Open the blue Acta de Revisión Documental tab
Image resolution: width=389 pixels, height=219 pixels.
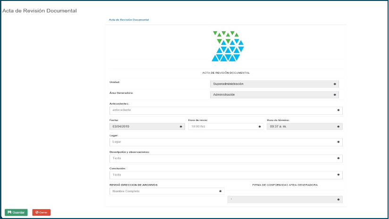click(x=129, y=20)
